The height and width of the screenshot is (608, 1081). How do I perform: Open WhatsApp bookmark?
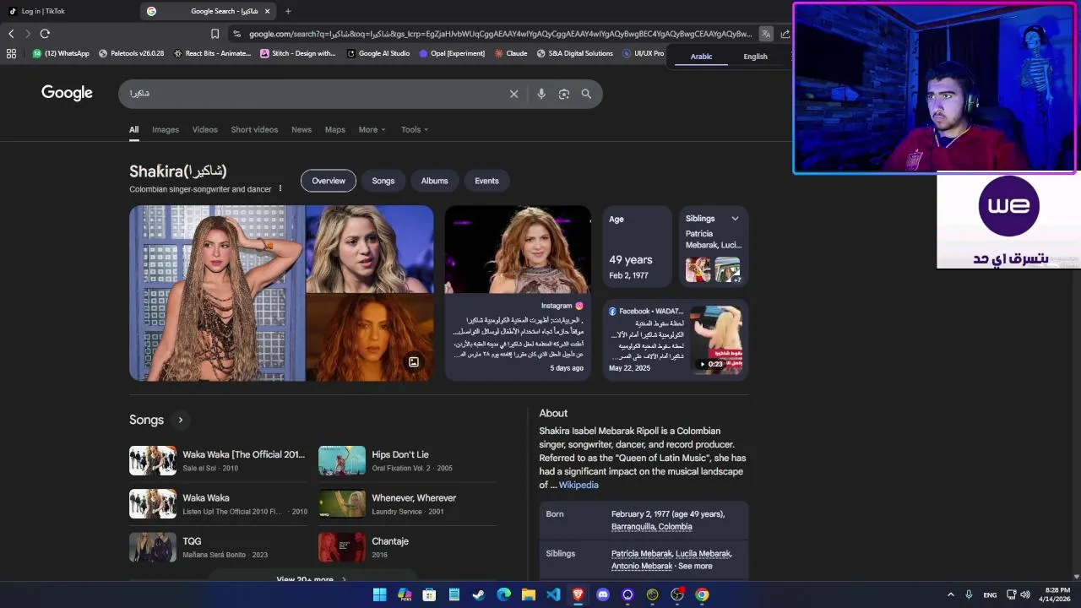pos(61,53)
